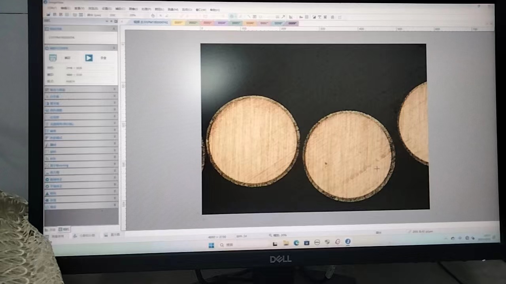Expand the 数字Binning section
Viewport: 506px width, 284px height.
(x=81, y=165)
